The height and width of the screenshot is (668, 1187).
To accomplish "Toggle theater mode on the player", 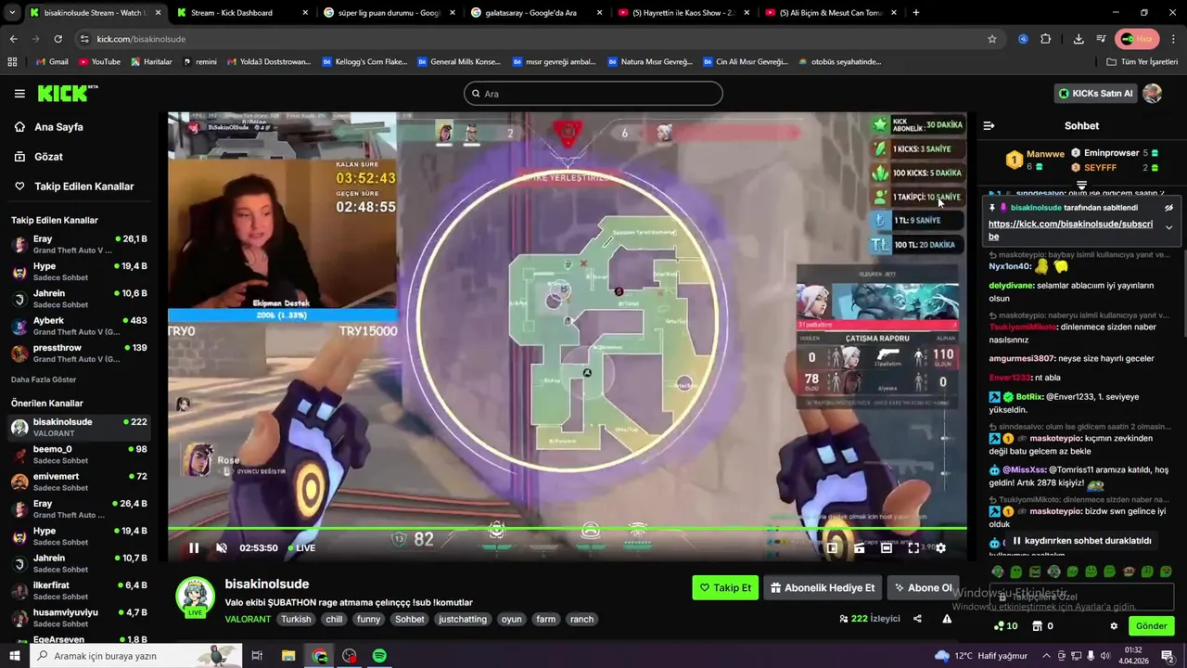I will click(887, 548).
